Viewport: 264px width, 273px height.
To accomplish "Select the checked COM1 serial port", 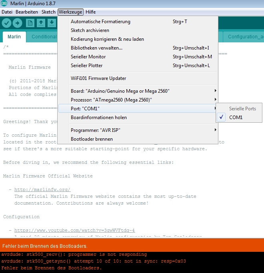I will 239,118.
